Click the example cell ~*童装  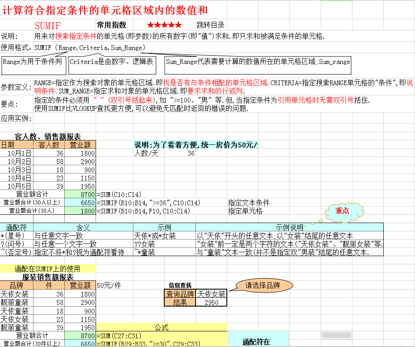164,252
